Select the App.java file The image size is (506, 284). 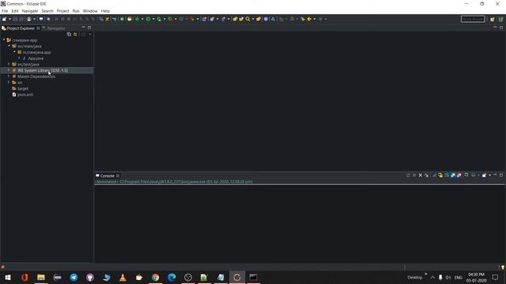tap(36, 58)
